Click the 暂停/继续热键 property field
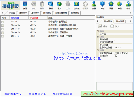This screenshot has width=134, height=97. click(x=123, y=42)
